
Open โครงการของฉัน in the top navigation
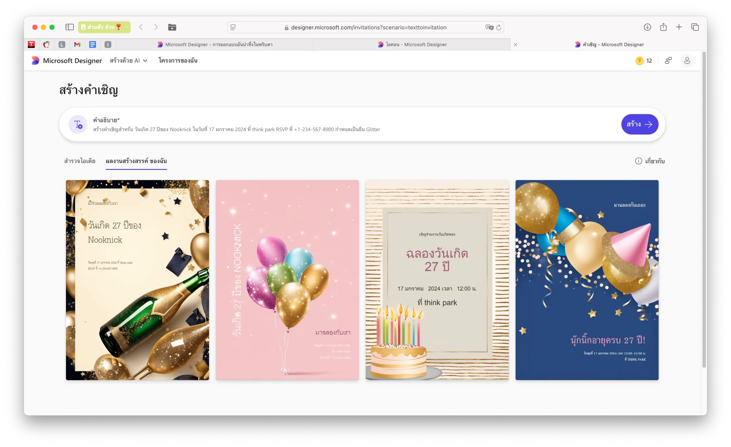click(178, 61)
